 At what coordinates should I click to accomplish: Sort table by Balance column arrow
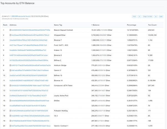(x=92, y=25)
